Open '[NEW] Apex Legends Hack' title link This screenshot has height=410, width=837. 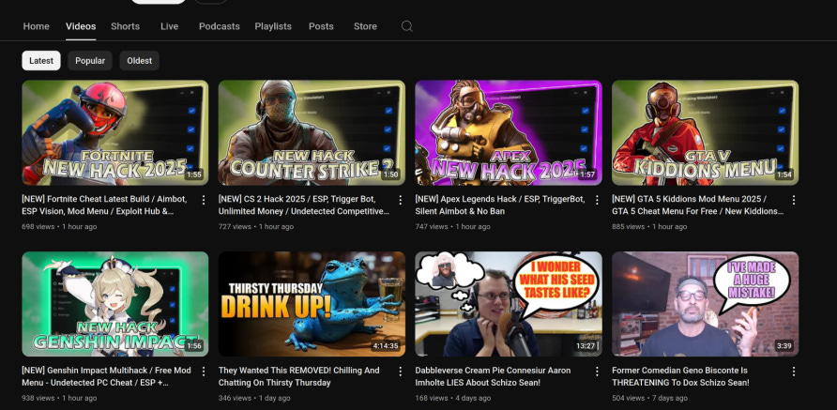point(499,205)
